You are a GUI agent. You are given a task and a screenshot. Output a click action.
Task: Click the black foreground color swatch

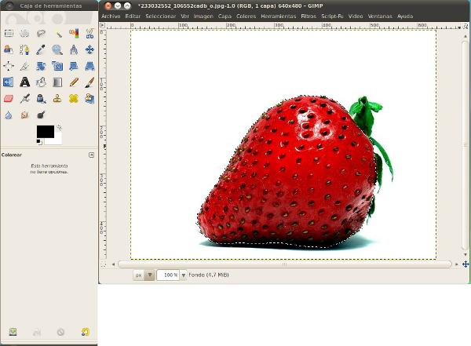(x=44, y=132)
